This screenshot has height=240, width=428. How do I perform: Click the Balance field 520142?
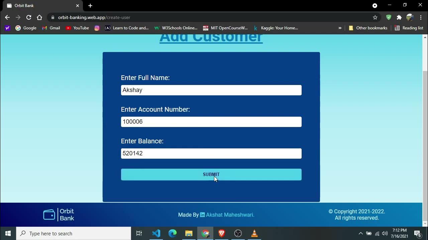(211, 153)
